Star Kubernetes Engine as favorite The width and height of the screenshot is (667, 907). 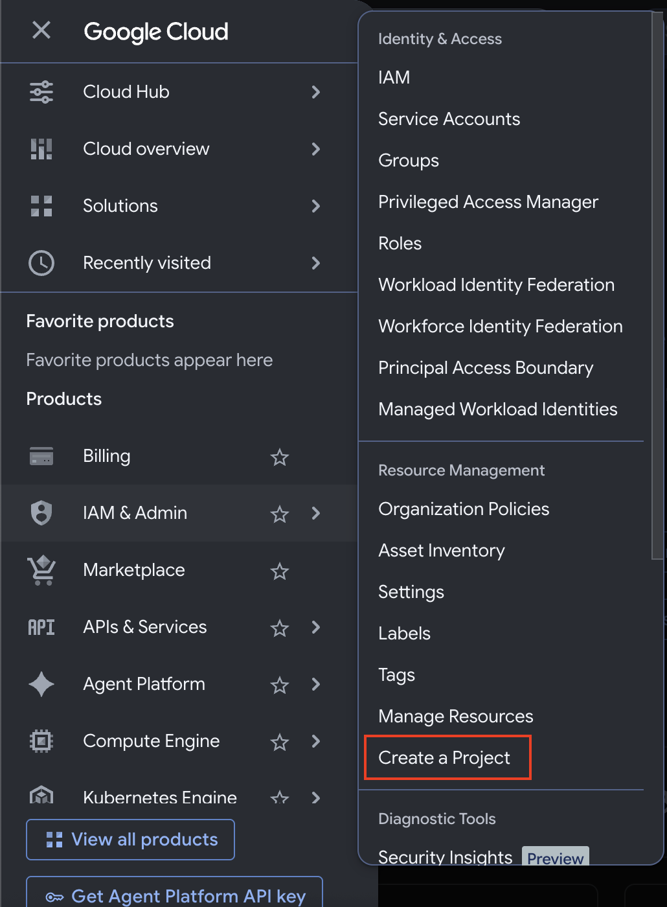(280, 797)
